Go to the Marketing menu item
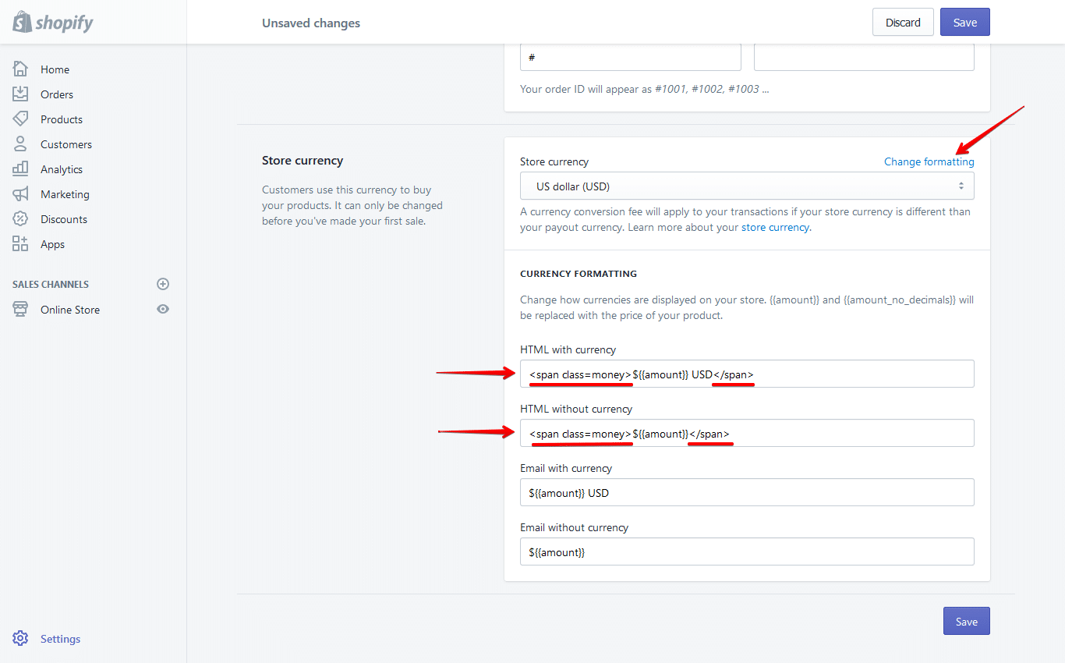This screenshot has height=663, width=1065. click(x=65, y=194)
